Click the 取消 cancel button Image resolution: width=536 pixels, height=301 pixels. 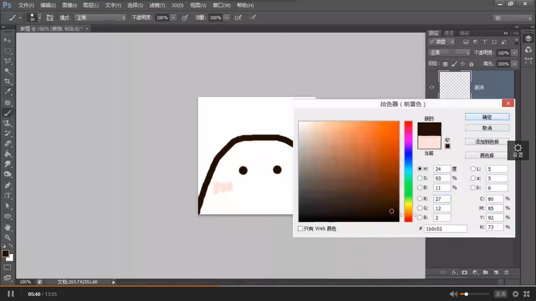pyautogui.click(x=487, y=128)
